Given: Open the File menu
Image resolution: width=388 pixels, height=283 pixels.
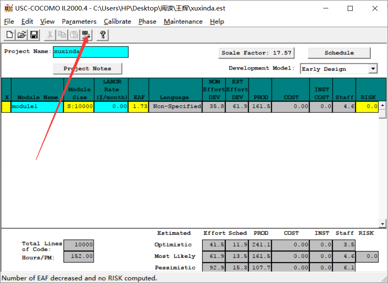Looking at the screenshot, I should [x=9, y=21].
